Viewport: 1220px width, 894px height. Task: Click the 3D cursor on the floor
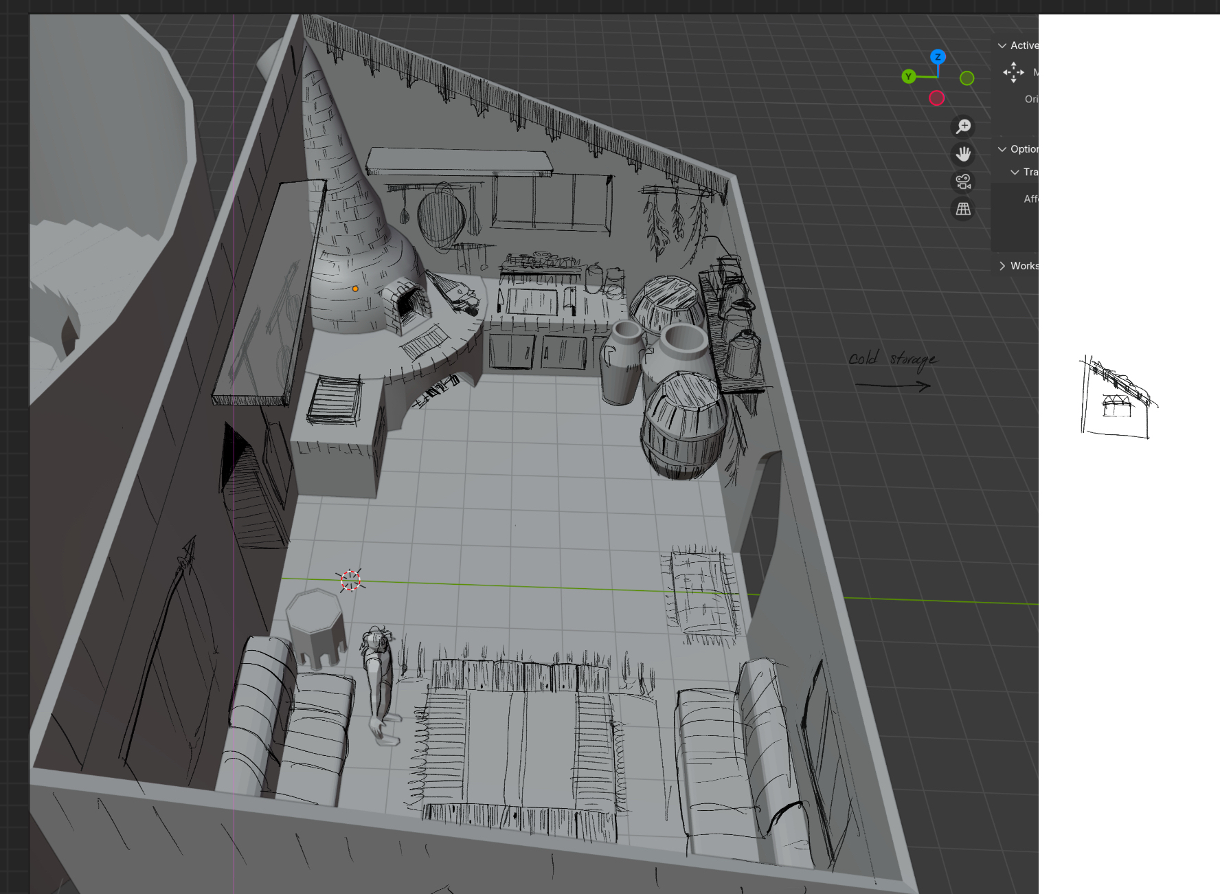click(350, 581)
